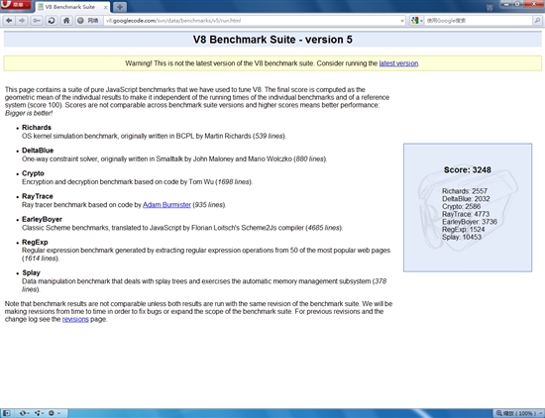Open a new tab with plus button
The width and height of the screenshot is (545, 418).
(x=120, y=7)
